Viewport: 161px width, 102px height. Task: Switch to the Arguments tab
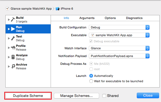click(x=87, y=18)
